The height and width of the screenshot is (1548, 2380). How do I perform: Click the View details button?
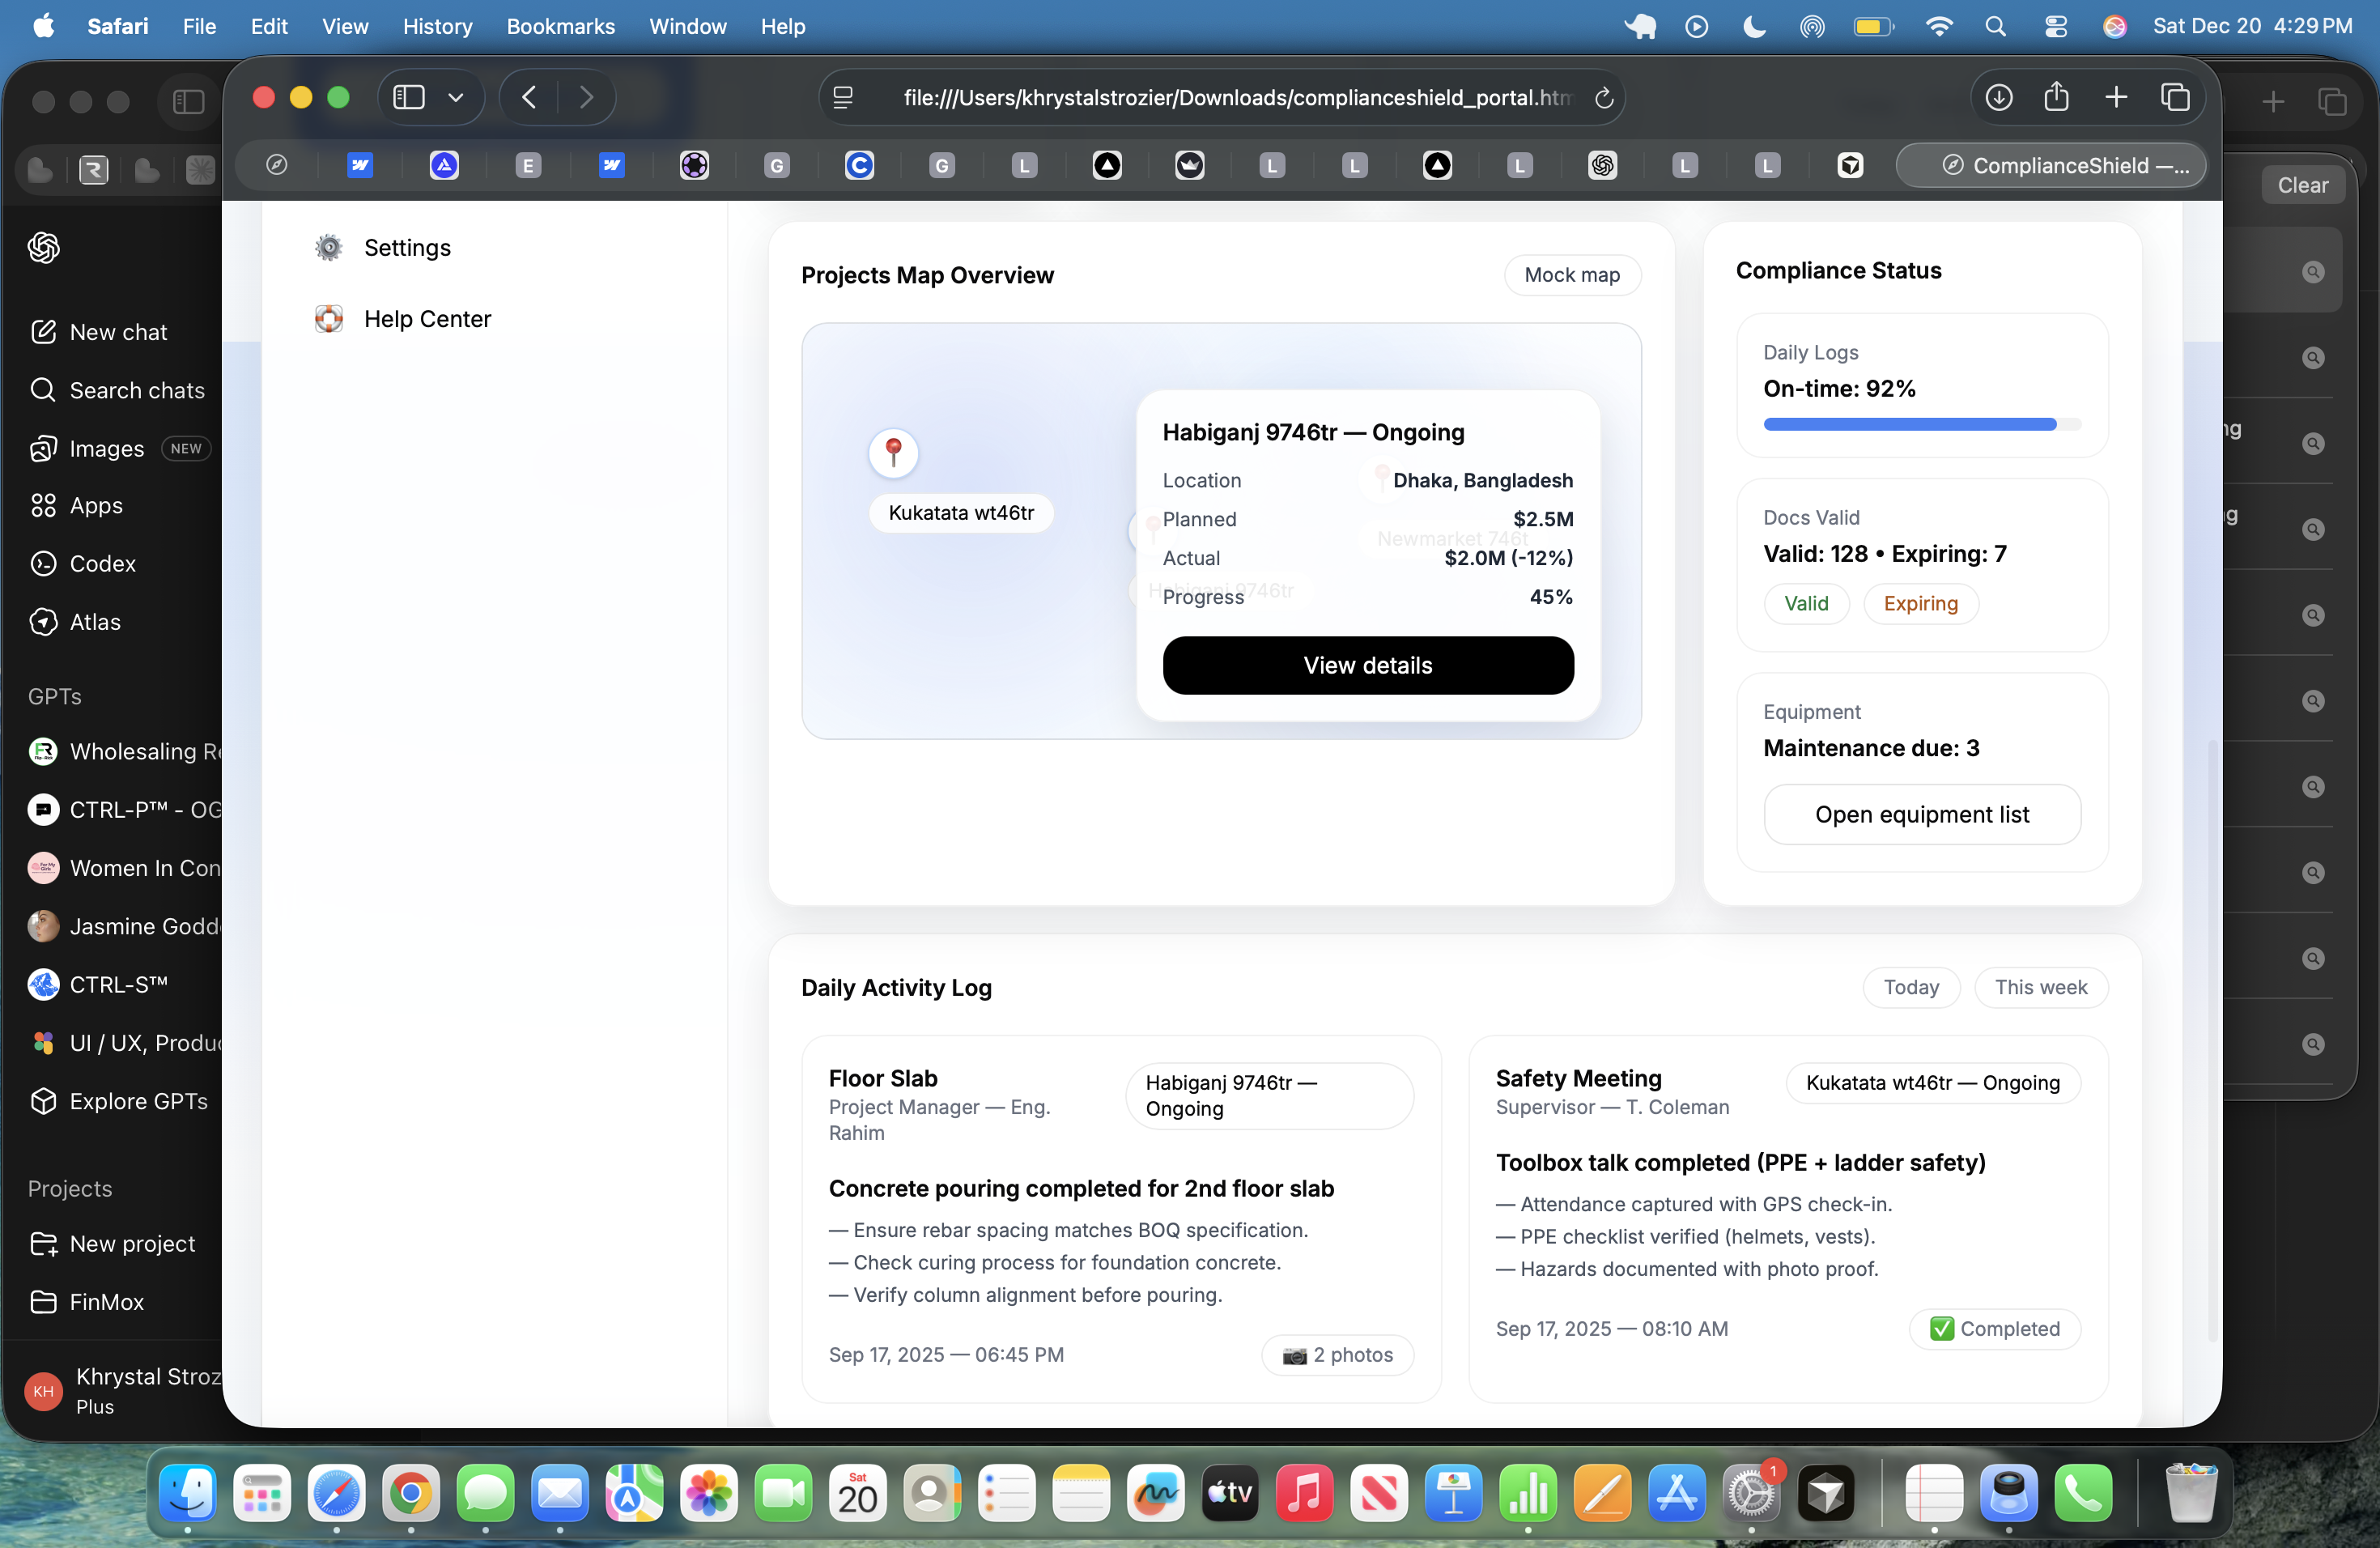(x=1367, y=665)
